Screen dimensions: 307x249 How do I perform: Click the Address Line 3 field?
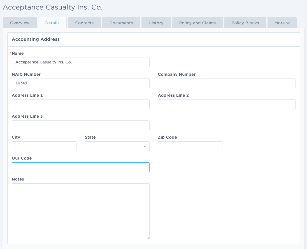tap(81, 125)
